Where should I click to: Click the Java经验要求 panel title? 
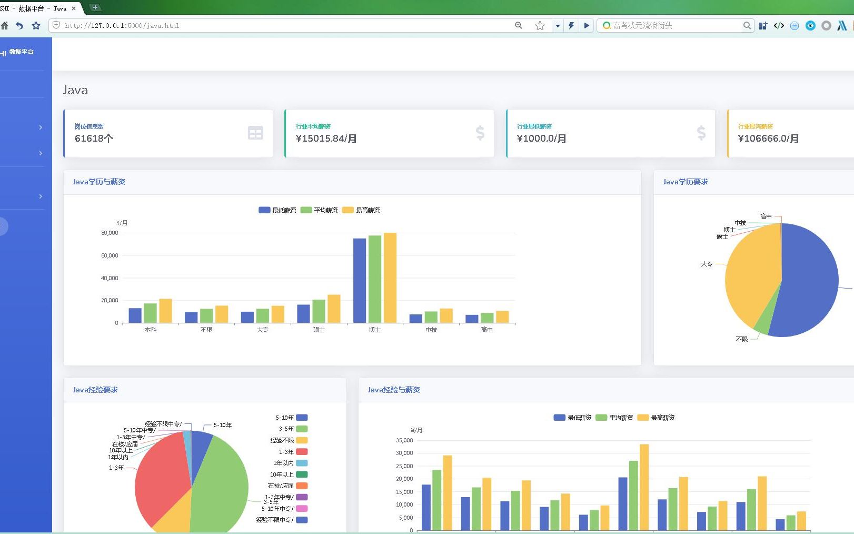click(95, 390)
